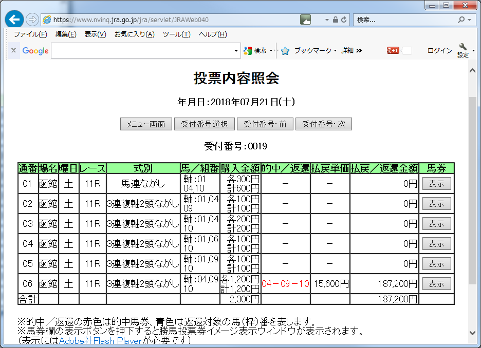
Task: Click 馬連ながし in row 01
Action: pos(143,184)
